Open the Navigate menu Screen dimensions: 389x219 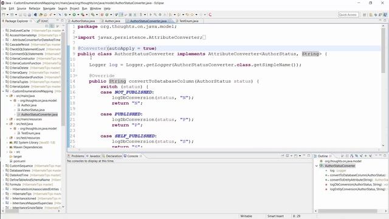49,9
